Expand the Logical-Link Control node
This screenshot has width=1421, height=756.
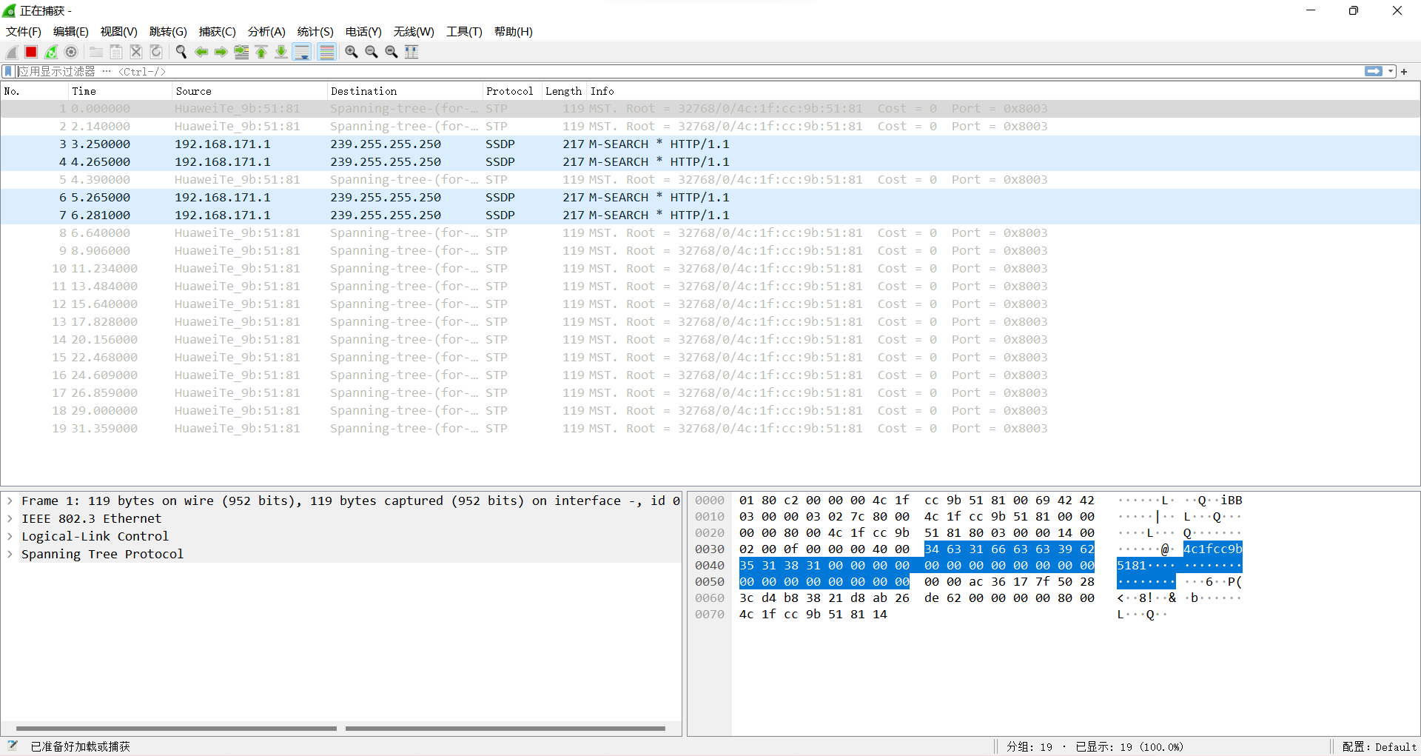tap(10, 537)
